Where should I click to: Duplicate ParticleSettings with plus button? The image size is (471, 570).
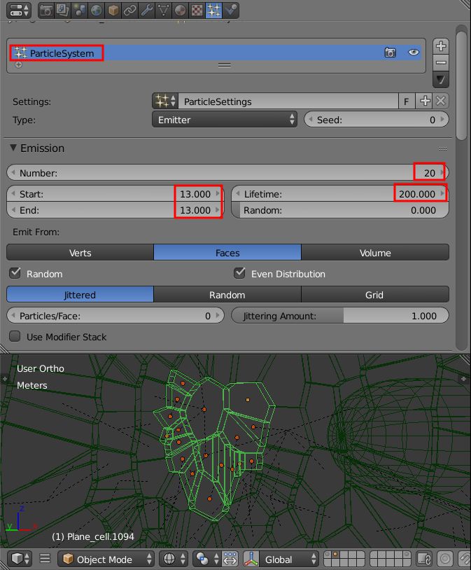[x=425, y=101]
